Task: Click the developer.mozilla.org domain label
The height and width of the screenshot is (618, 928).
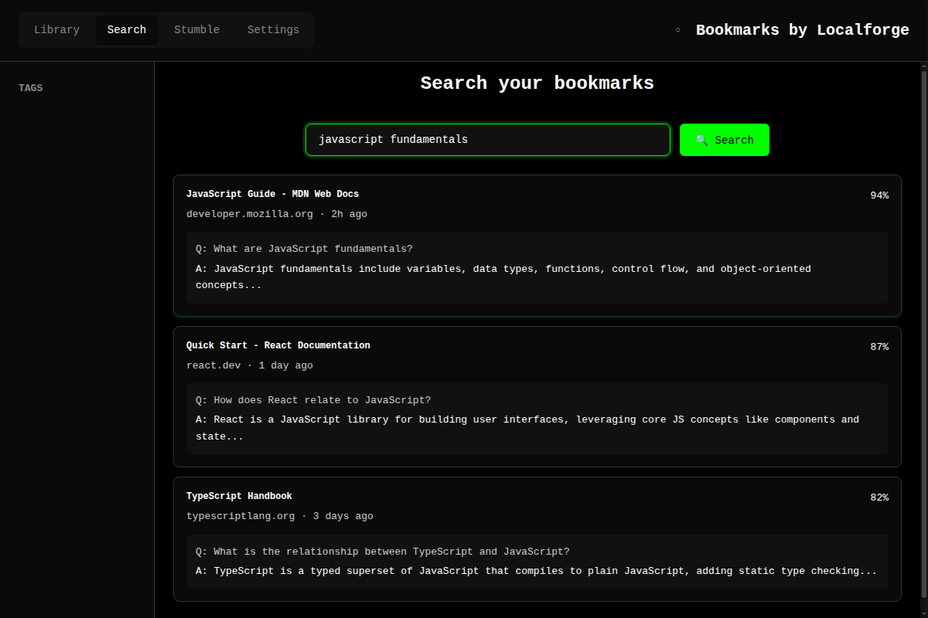Action: click(x=249, y=213)
